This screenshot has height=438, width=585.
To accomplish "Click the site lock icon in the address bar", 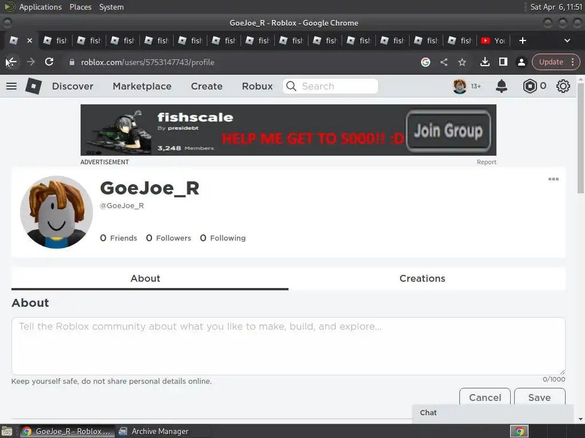I will coord(72,62).
